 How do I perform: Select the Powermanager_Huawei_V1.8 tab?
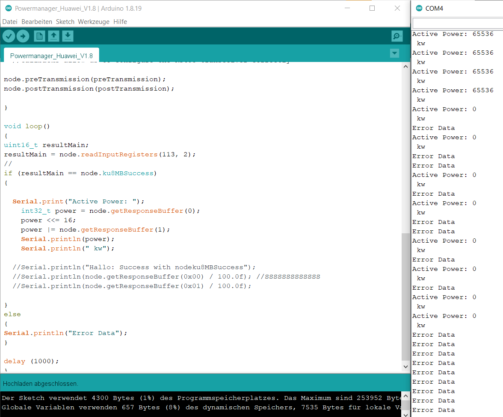coord(51,56)
